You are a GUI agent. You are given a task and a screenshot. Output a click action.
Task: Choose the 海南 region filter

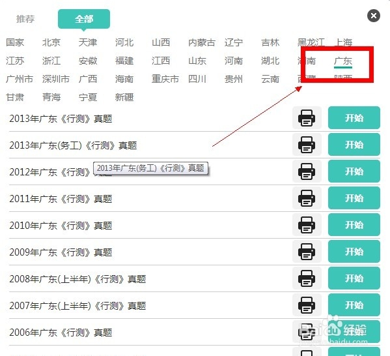[124, 79]
